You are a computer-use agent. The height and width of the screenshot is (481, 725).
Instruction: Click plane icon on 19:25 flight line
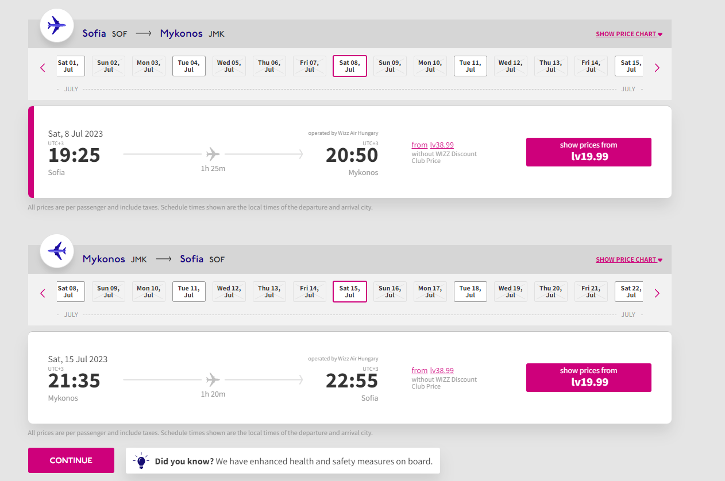click(x=213, y=154)
